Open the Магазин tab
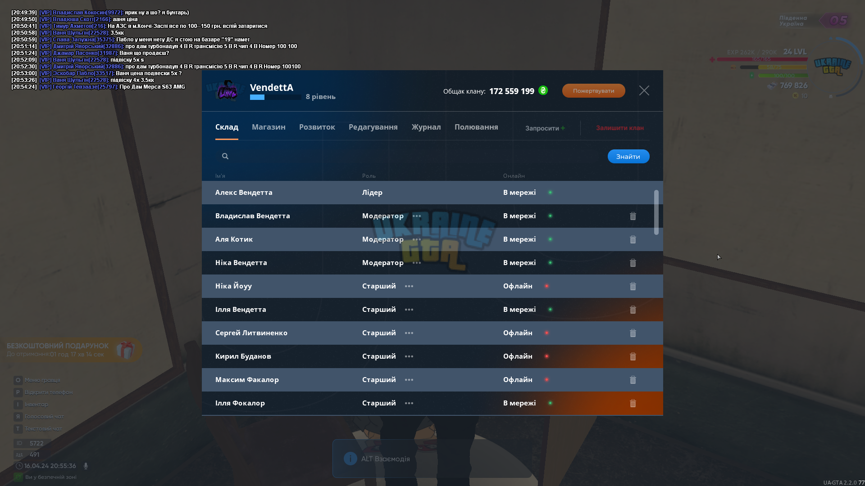Image resolution: width=865 pixels, height=486 pixels. click(269, 127)
